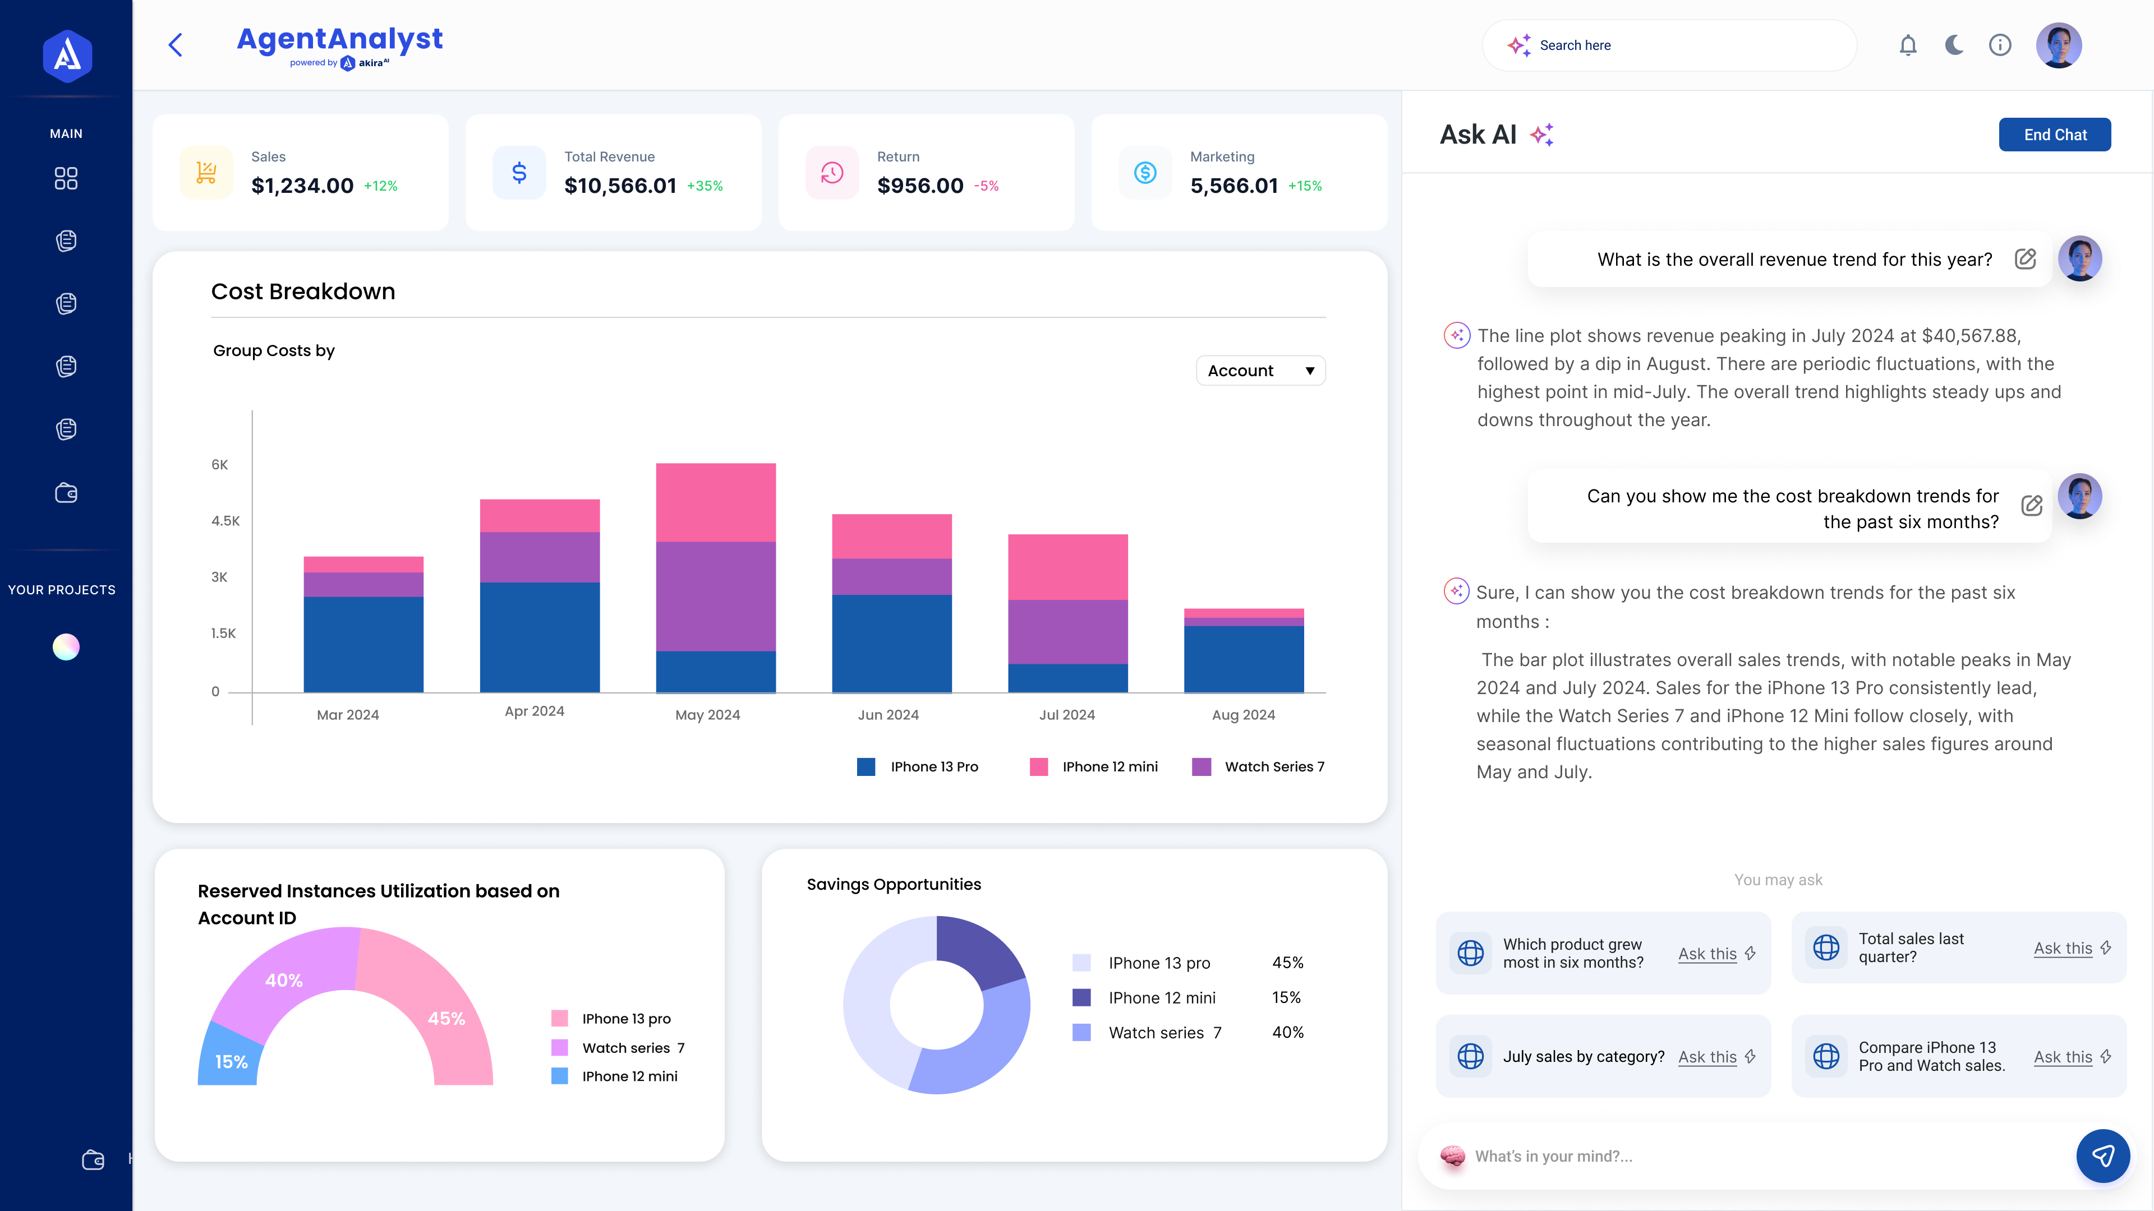Screen dimensions: 2154x1211
Task: Open dashboard grid icon in sidebar
Action: [x=66, y=178]
